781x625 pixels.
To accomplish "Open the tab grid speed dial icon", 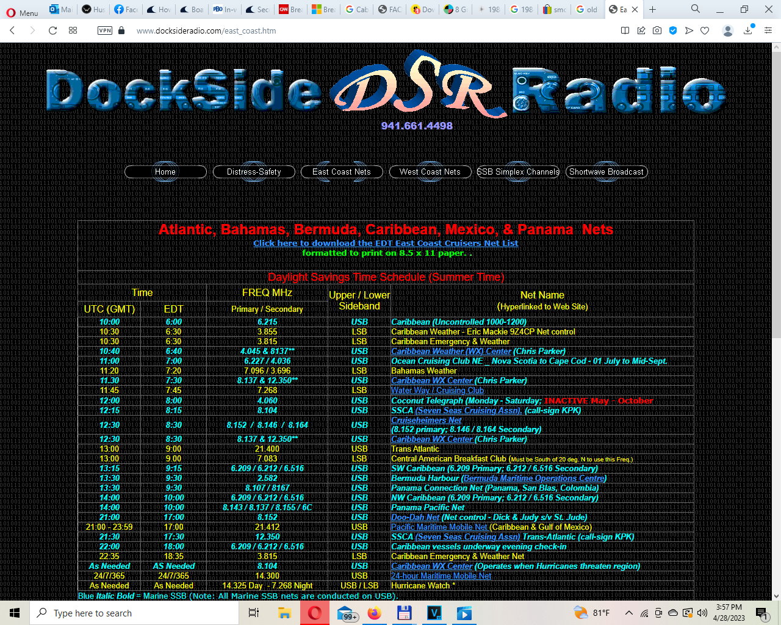I will pyautogui.click(x=73, y=31).
